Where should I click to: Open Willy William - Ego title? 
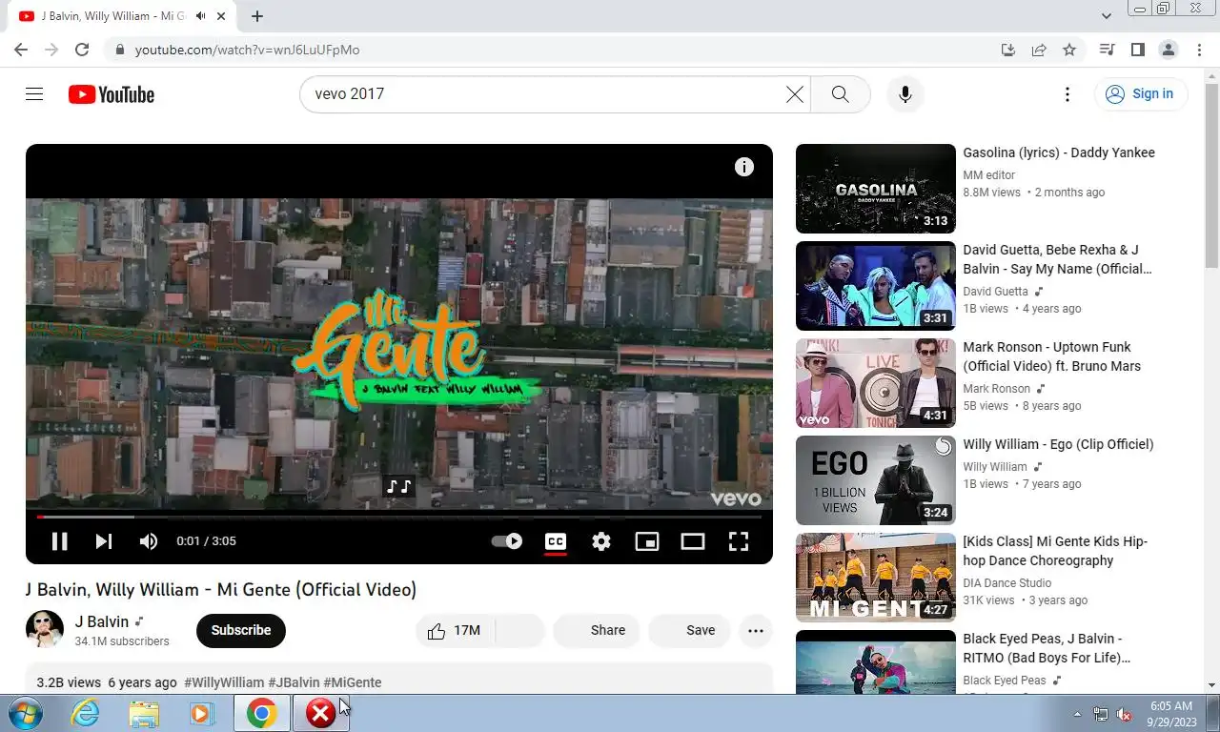[1058, 444]
